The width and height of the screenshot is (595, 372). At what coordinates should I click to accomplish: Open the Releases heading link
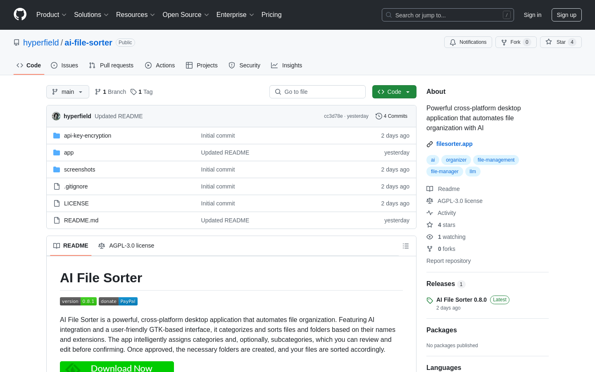446,284
